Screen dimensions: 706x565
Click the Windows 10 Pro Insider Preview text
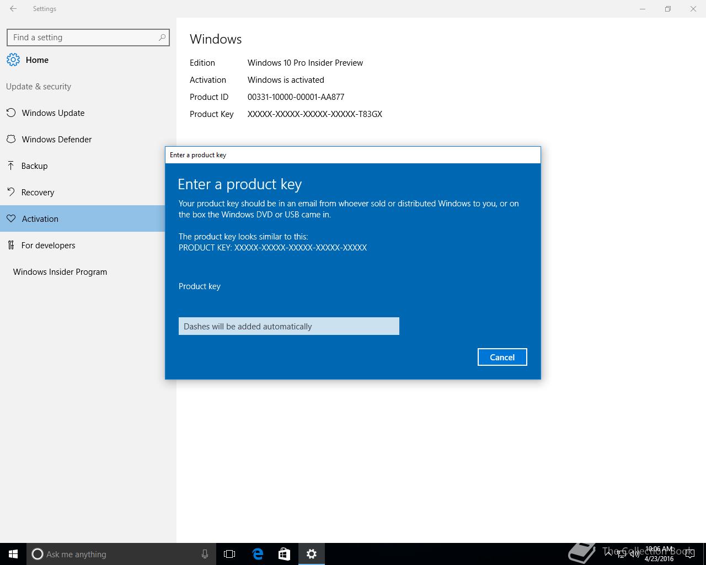305,63
